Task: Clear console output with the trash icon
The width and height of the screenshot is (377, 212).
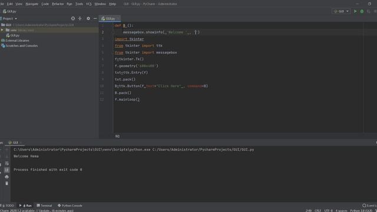Action: [6, 183]
